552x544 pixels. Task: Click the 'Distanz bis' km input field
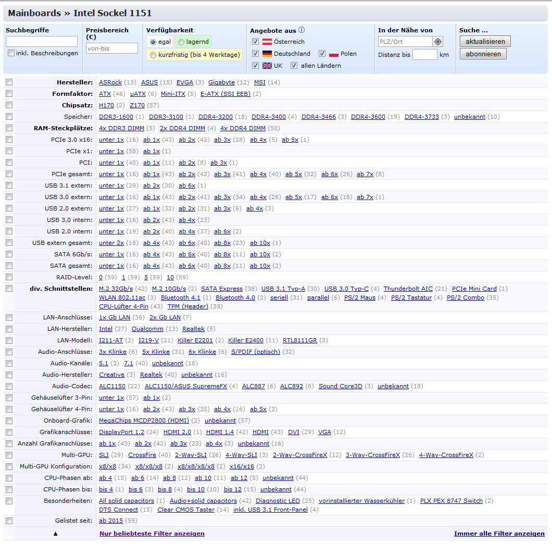tap(424, 55)
